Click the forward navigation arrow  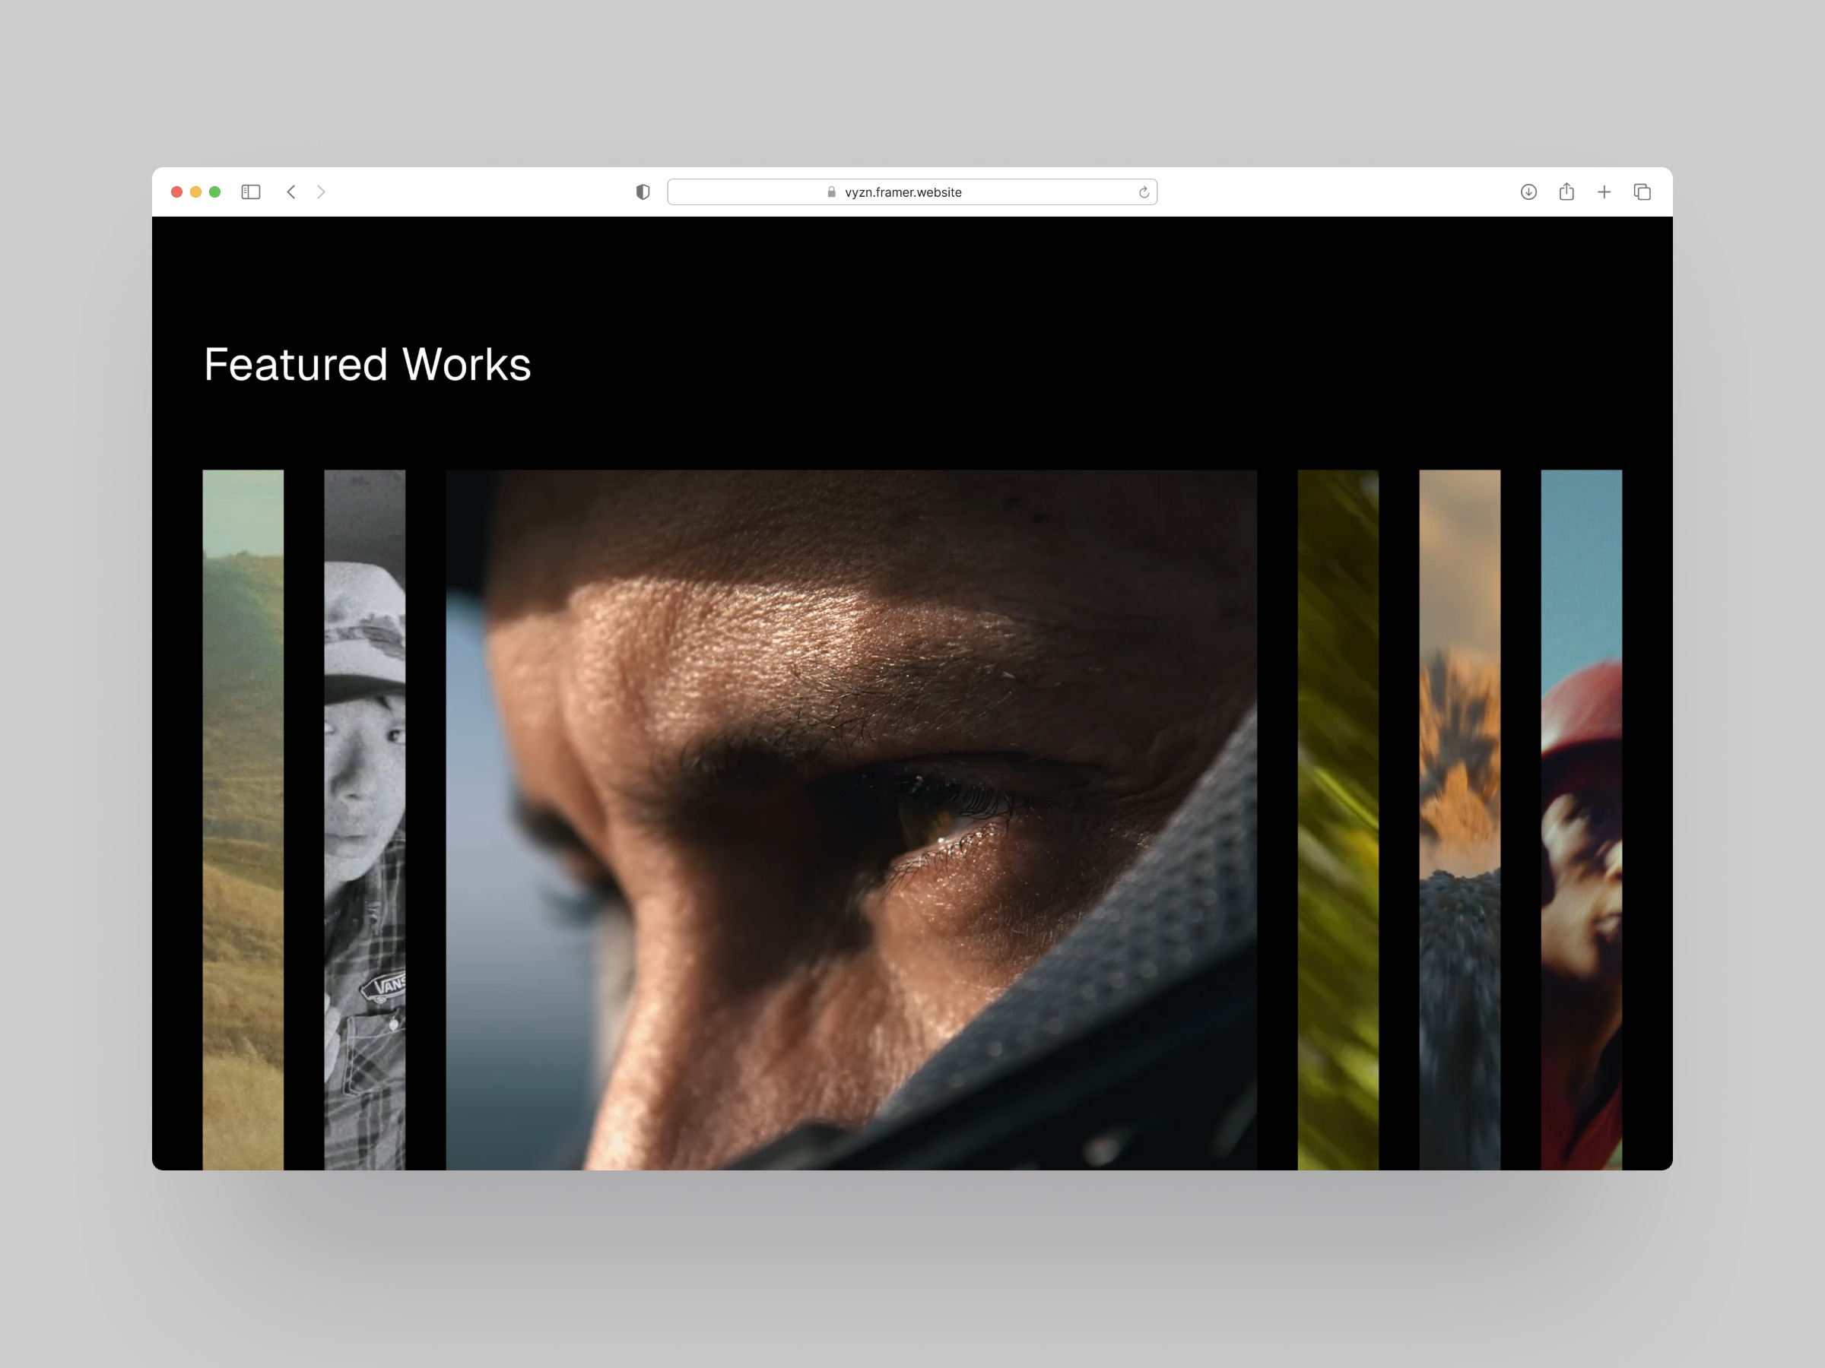tap(321, 192)
